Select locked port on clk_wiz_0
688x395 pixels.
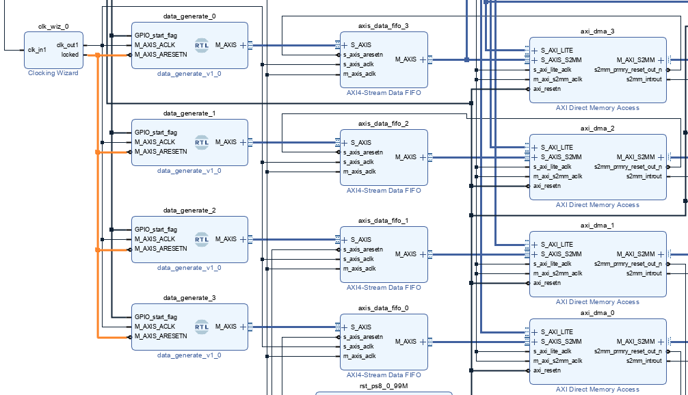pos(70,55)
